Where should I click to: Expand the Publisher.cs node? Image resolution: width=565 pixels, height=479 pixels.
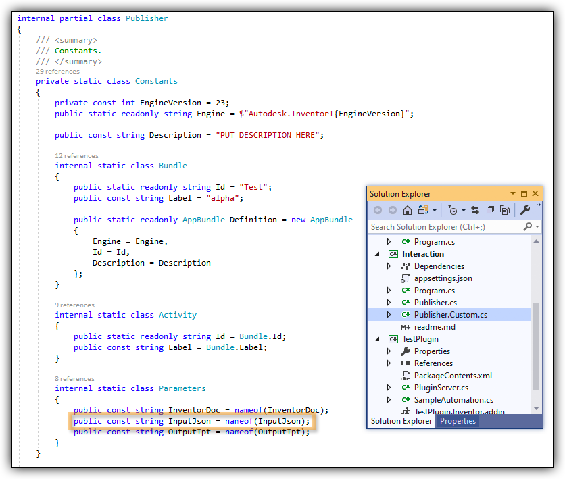pos(389,302)
